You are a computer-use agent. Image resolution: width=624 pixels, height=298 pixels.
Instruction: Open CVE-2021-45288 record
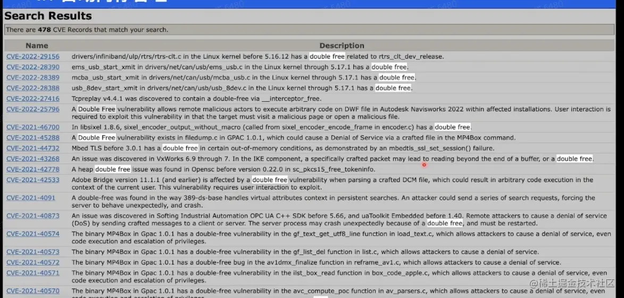click(x=32, y=138)
